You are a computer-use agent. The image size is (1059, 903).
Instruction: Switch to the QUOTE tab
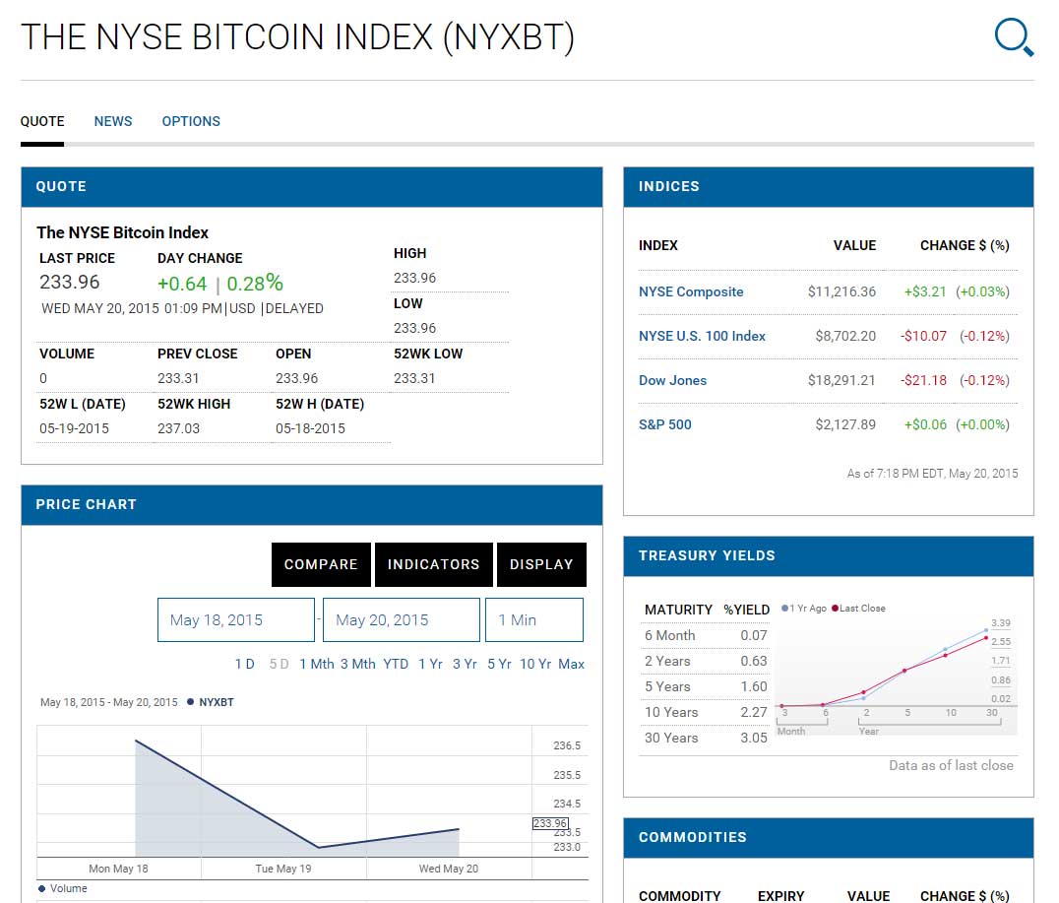[42, 122]
